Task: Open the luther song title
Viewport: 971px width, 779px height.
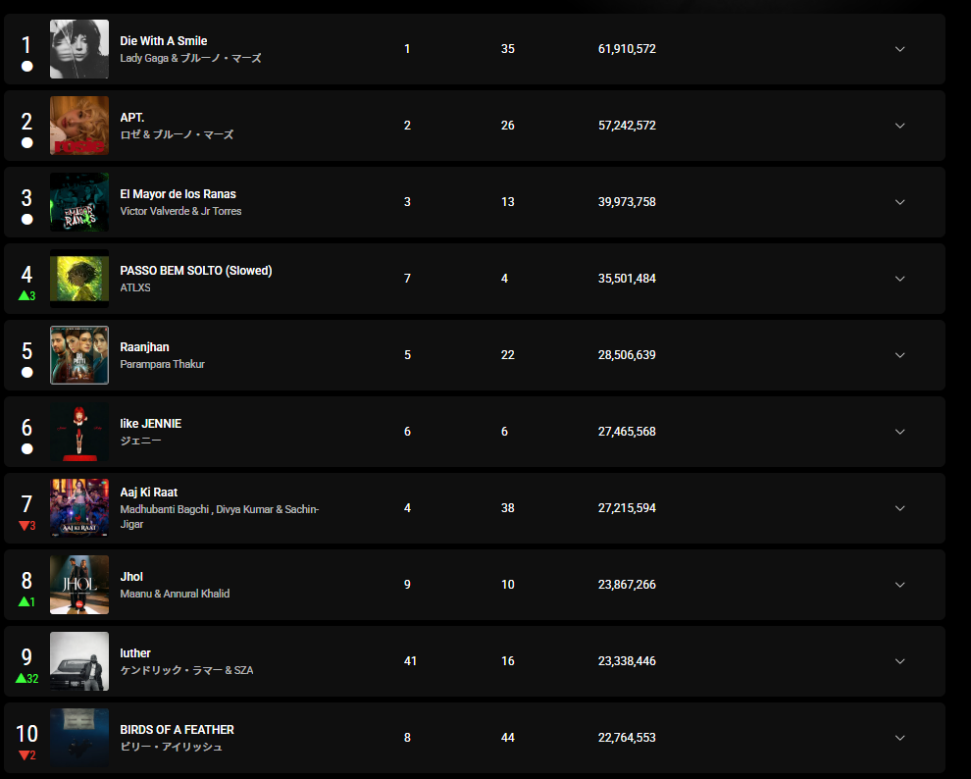Action: point(135,652)
